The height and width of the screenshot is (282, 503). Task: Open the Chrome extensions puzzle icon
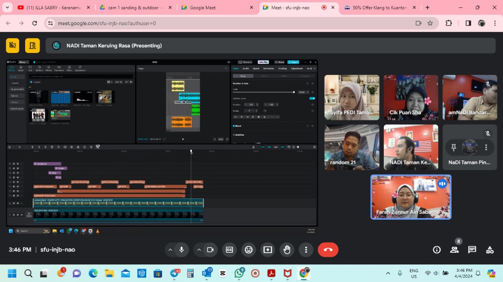449,23
